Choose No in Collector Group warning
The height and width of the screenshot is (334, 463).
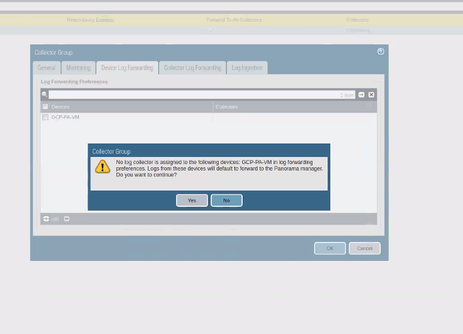(x=226, y=200)
